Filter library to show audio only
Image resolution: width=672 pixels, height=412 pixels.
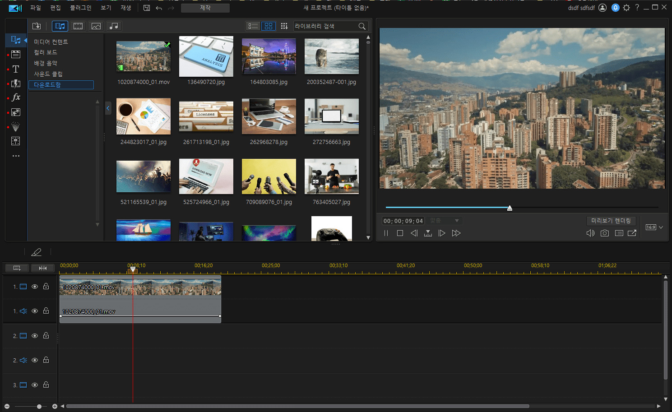[114, 26]
